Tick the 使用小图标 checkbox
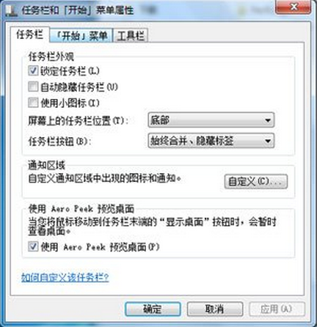The height and width of the screenshot is (327, 317). pyautogui.click(x=33, y=103)
